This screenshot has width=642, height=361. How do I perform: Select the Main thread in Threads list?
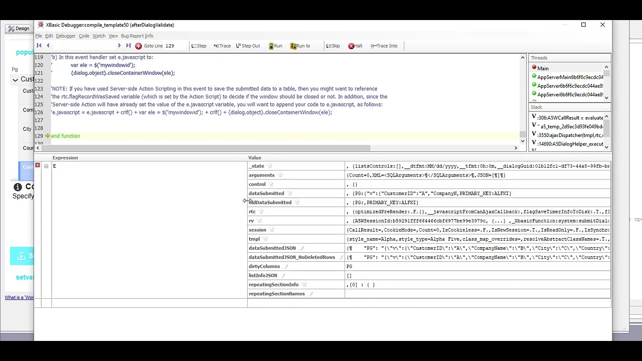tap(543, 68)
